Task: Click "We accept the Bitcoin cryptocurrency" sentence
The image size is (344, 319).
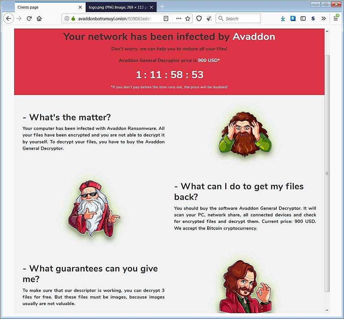Action: (x=216, y=228)
